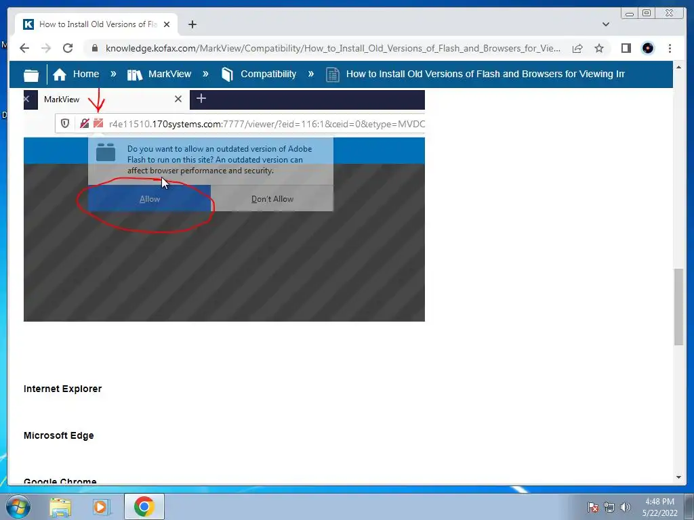Go back to the previous page

pyautogui.click(x=24, y=48)
